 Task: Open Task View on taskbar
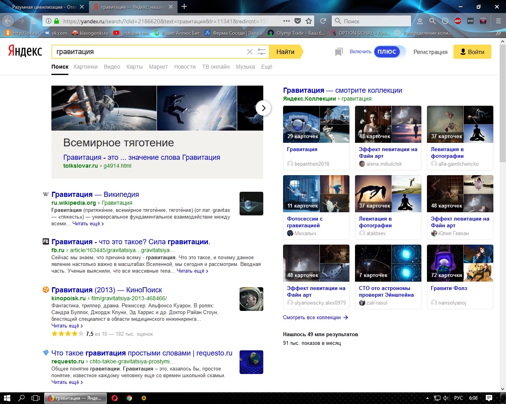[x=36, y=398]
